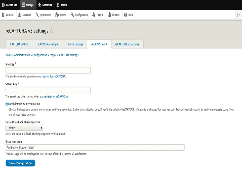Click the Back to site label
This screenshot has width=242, height=180.
[x=12, y=5]
